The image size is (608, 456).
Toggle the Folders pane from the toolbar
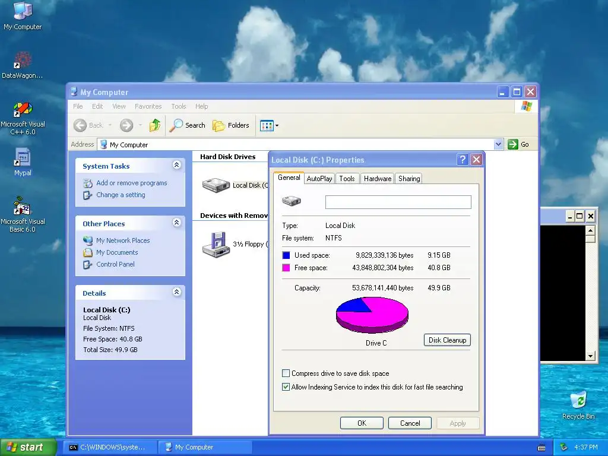pos(231,125)
